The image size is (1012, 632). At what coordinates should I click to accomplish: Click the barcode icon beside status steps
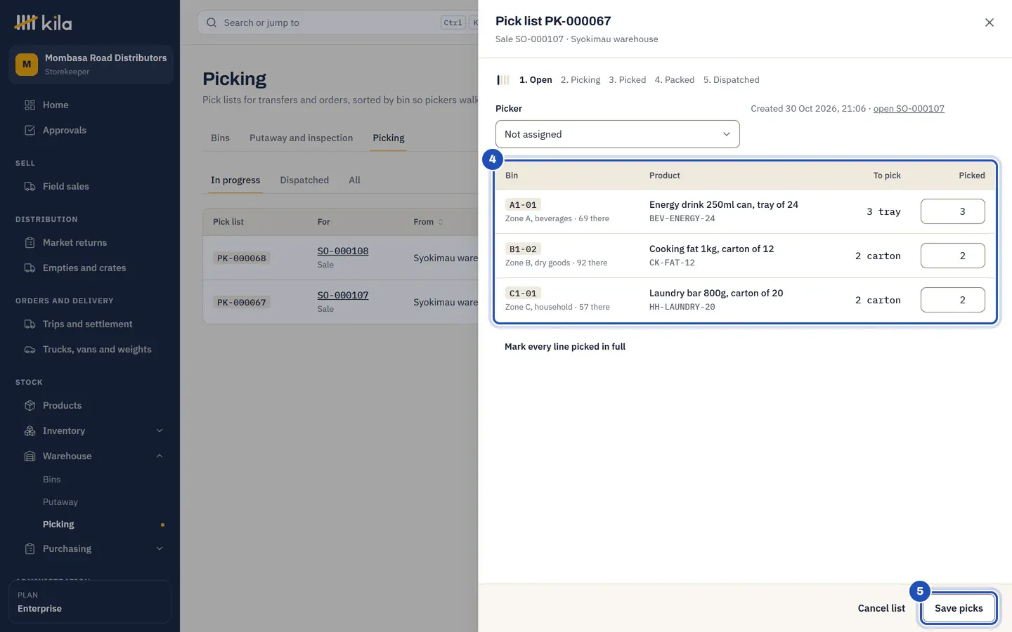[503, 80]
